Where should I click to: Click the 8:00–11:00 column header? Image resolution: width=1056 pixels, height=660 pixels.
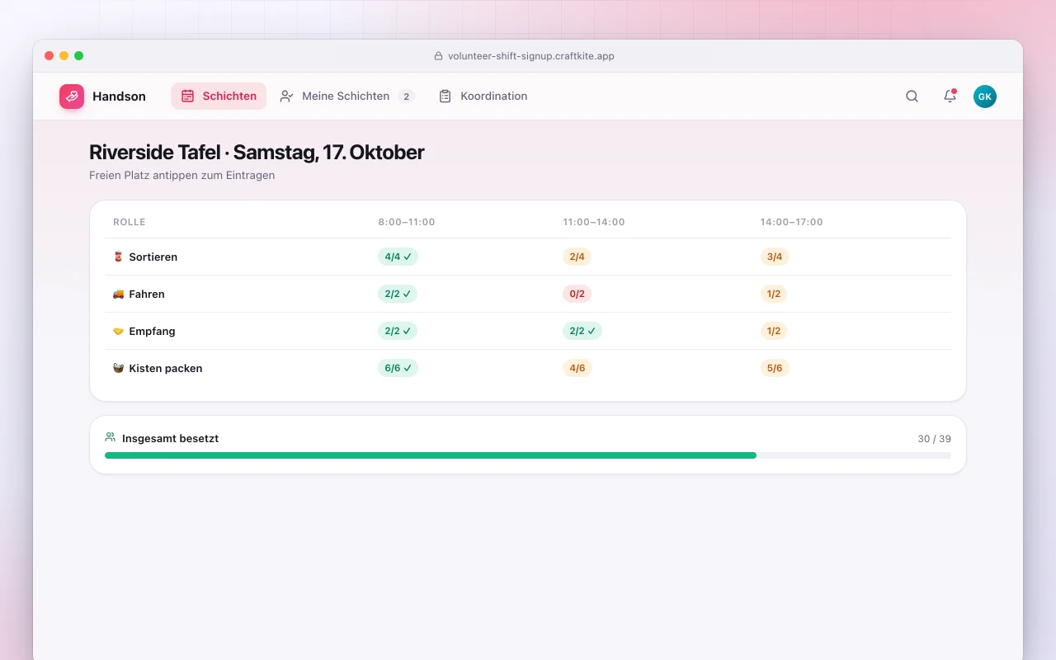(x=407, y=222)
